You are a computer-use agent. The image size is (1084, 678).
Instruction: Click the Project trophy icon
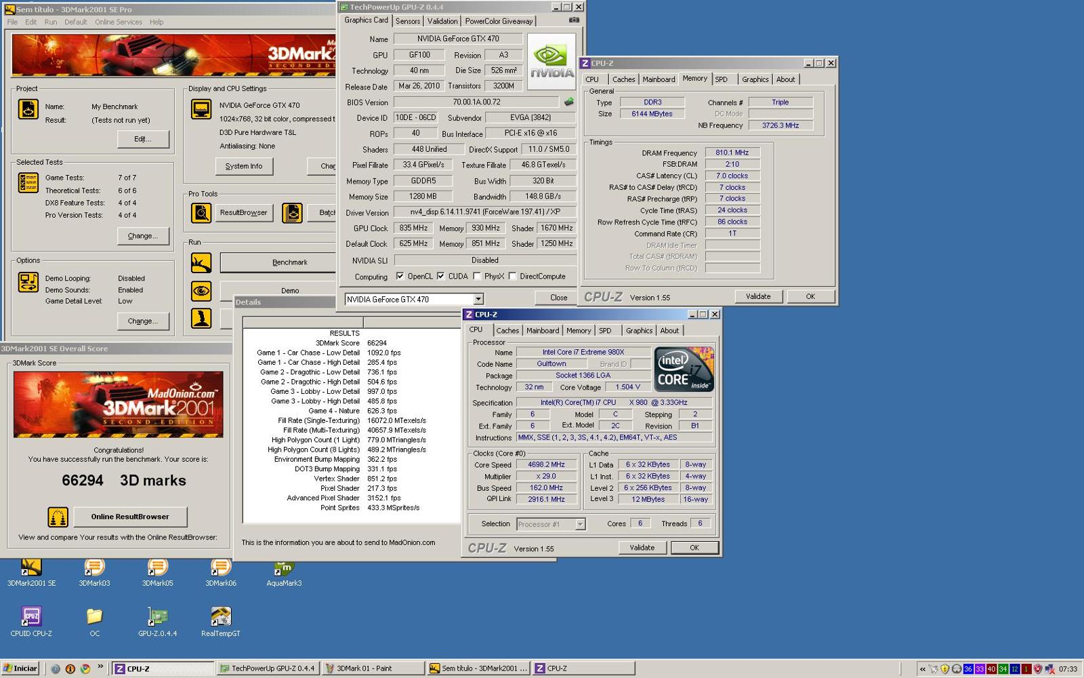28,108
